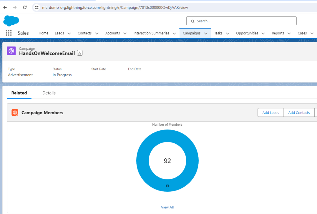The height and width of the screenshot is (214, 317).
Task: Expand the Leads tab dropdown chevron
Action: [69, 33]
